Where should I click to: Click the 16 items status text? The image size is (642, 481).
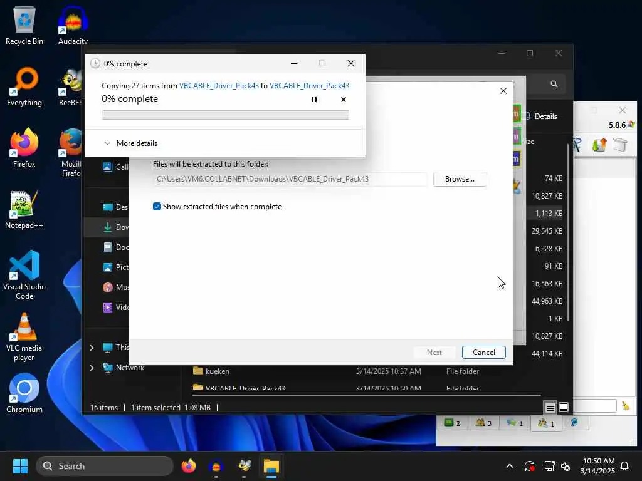(x=104, y=408)
